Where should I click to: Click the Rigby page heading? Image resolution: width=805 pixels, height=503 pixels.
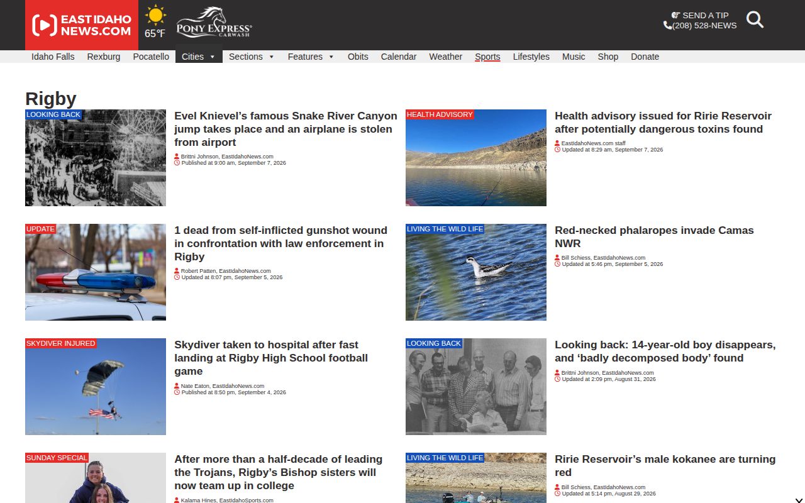(51, 99)
